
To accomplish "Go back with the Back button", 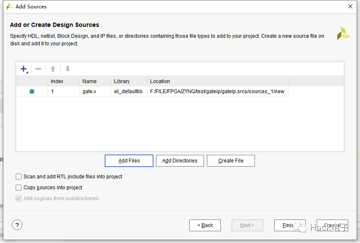I will coord(205,225).
